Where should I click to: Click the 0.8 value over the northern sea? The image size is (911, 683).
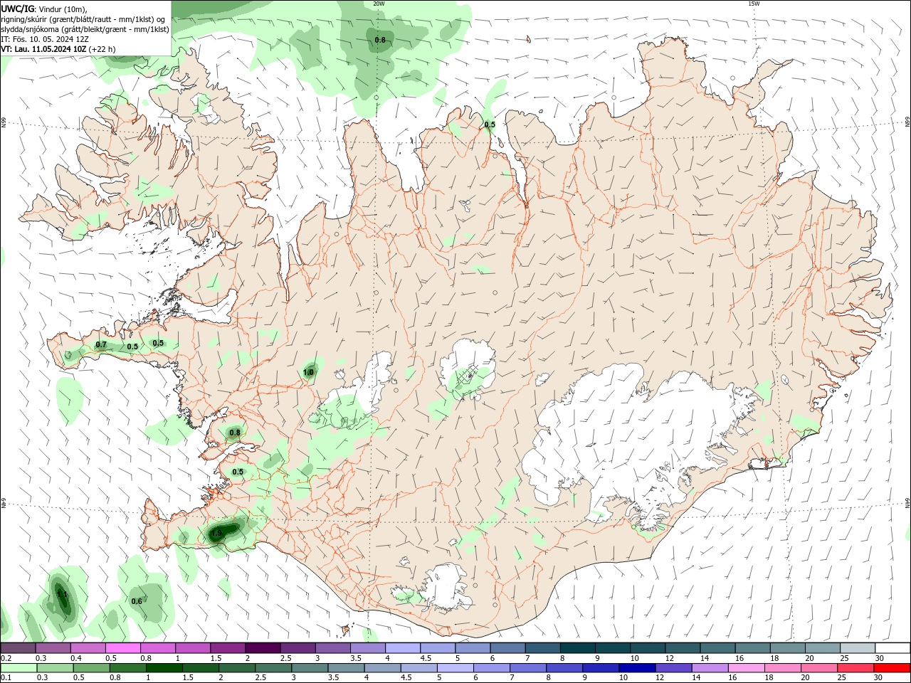click(x=380, y=40)
